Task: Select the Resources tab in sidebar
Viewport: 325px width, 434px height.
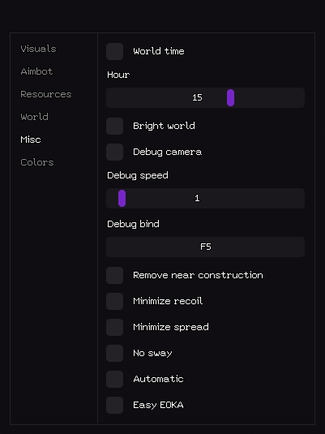Action: click(46, 94)
